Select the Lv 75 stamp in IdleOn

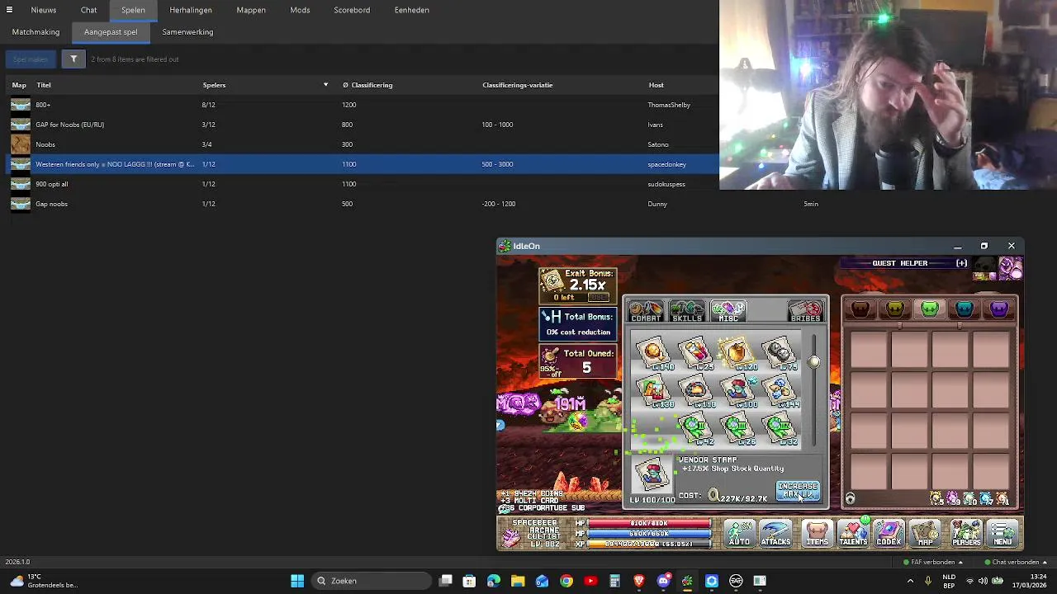click(x=780, y=354)
